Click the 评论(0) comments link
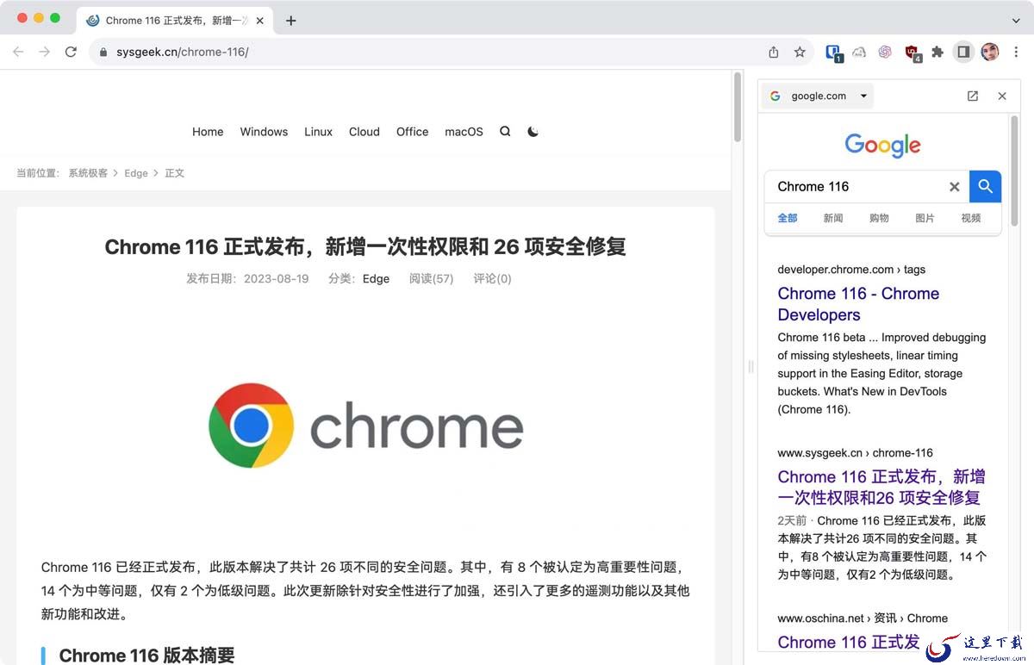The width and height of the screenshot is (1034, 665). pyautogui.click(x=492, y=278)
